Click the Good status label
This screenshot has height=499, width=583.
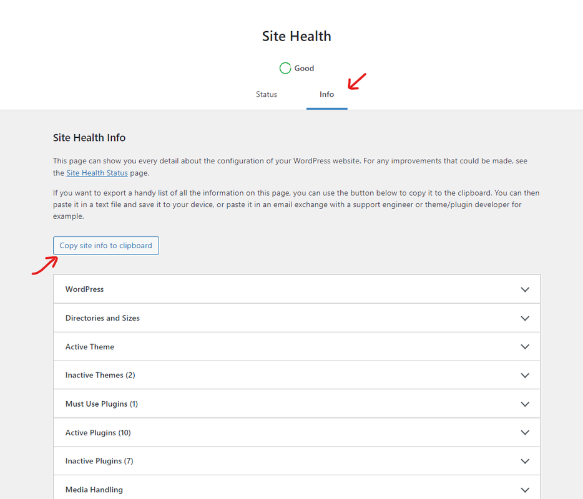[304, 69]
